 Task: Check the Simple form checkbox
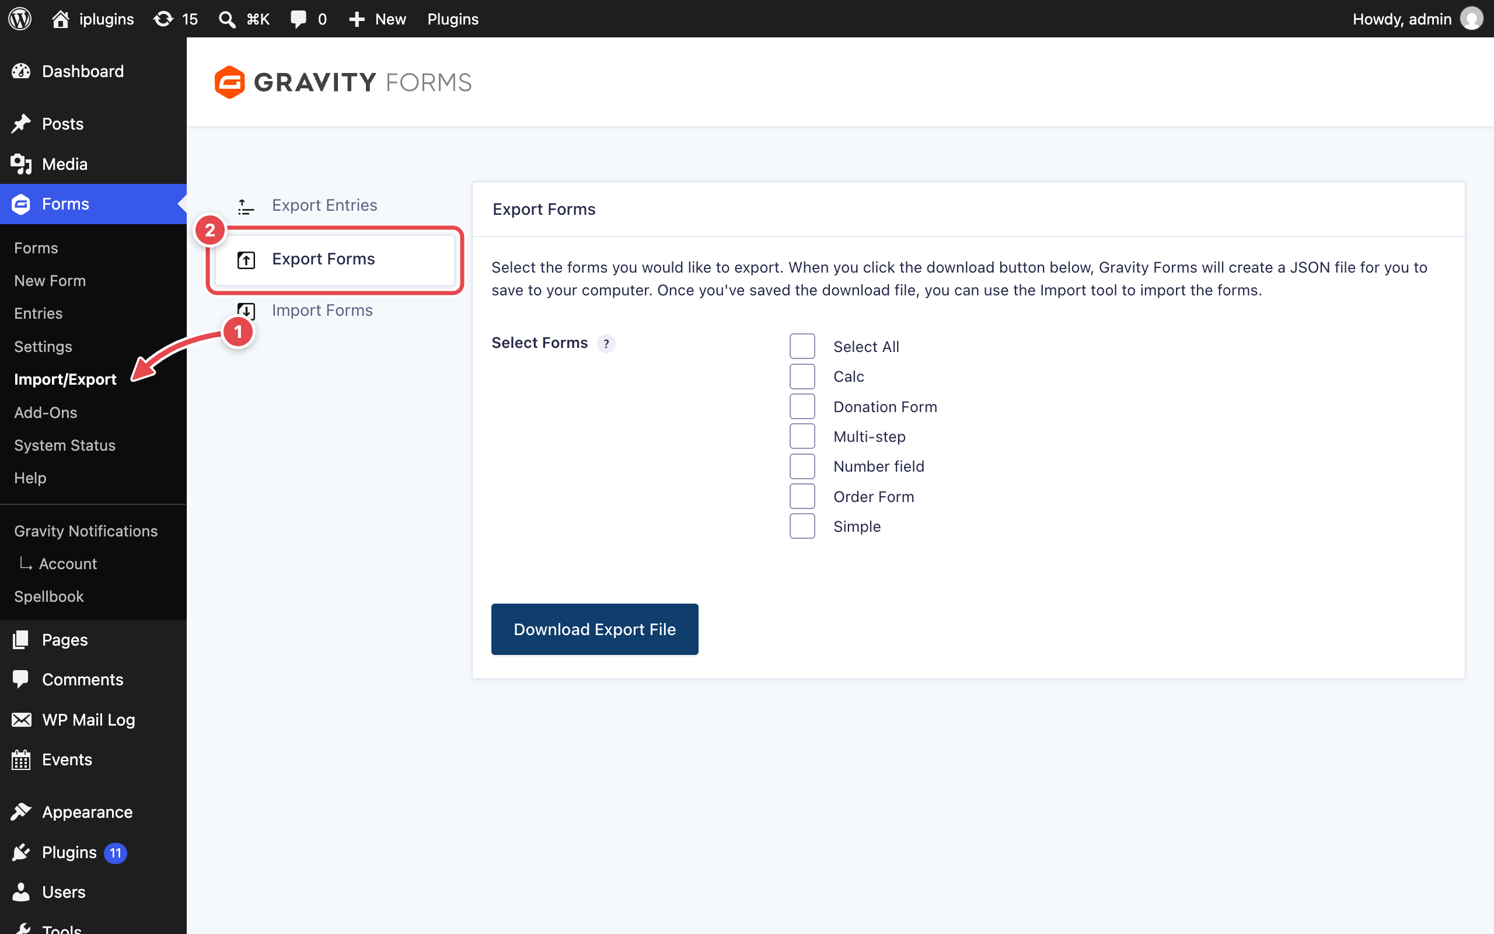(x=802, y=527)
